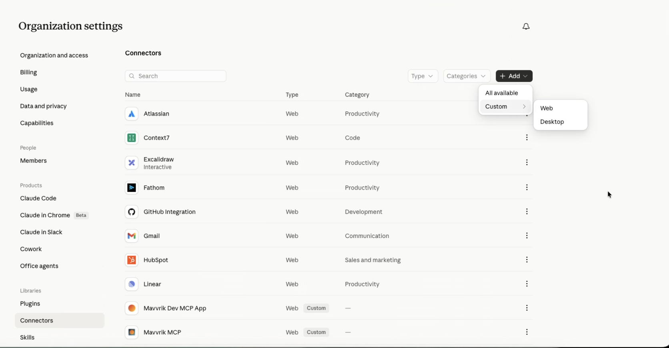
Task: Click the Excalidraw connector name
Action: (159, 159)
